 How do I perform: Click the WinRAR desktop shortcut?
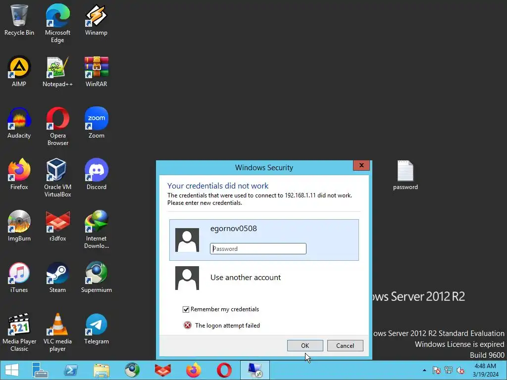[x=97, y=71]
